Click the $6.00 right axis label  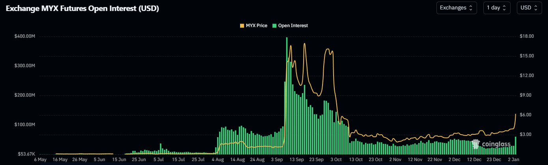pyautogui.click(x=526, y=115)
